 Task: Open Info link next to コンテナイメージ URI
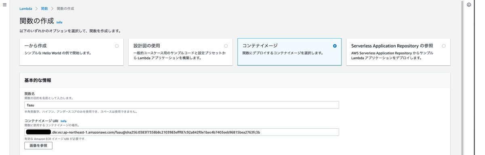(63, 121)
